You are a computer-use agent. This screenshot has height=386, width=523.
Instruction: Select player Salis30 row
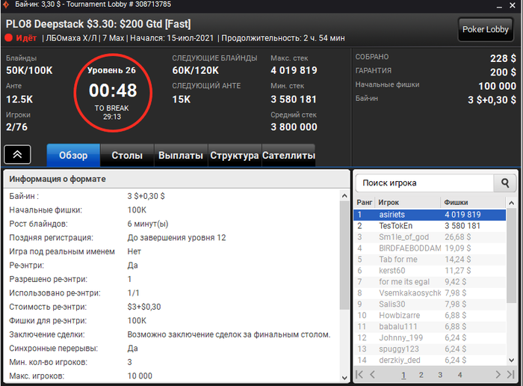[x=430, y=304]
